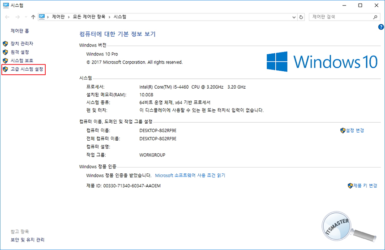Image resolution: width=385 pixels, height=250 pixels.
Task: Click the system window title icon
Action: tap(6, 5)
